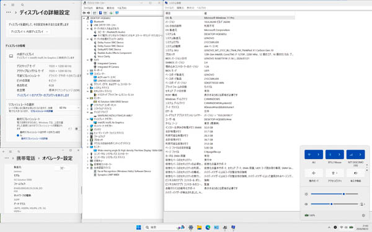Click the back arrow in the cellular settings window
Screen dimensions: 372x232
(x=4, y=152)
